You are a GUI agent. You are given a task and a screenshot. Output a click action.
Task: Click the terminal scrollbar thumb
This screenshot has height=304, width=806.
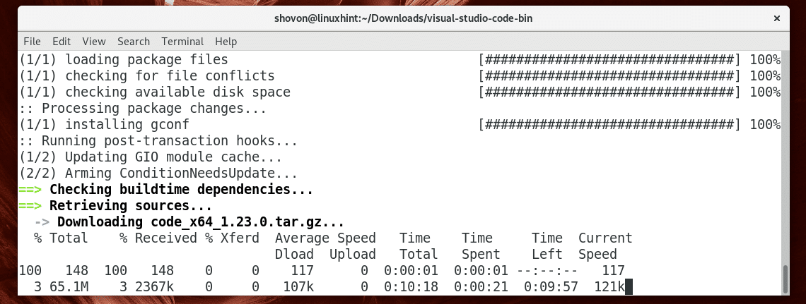[785, 280]
